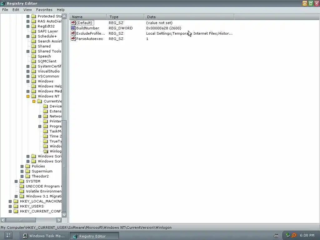Open the Start button on taskbar

point(8,236)
